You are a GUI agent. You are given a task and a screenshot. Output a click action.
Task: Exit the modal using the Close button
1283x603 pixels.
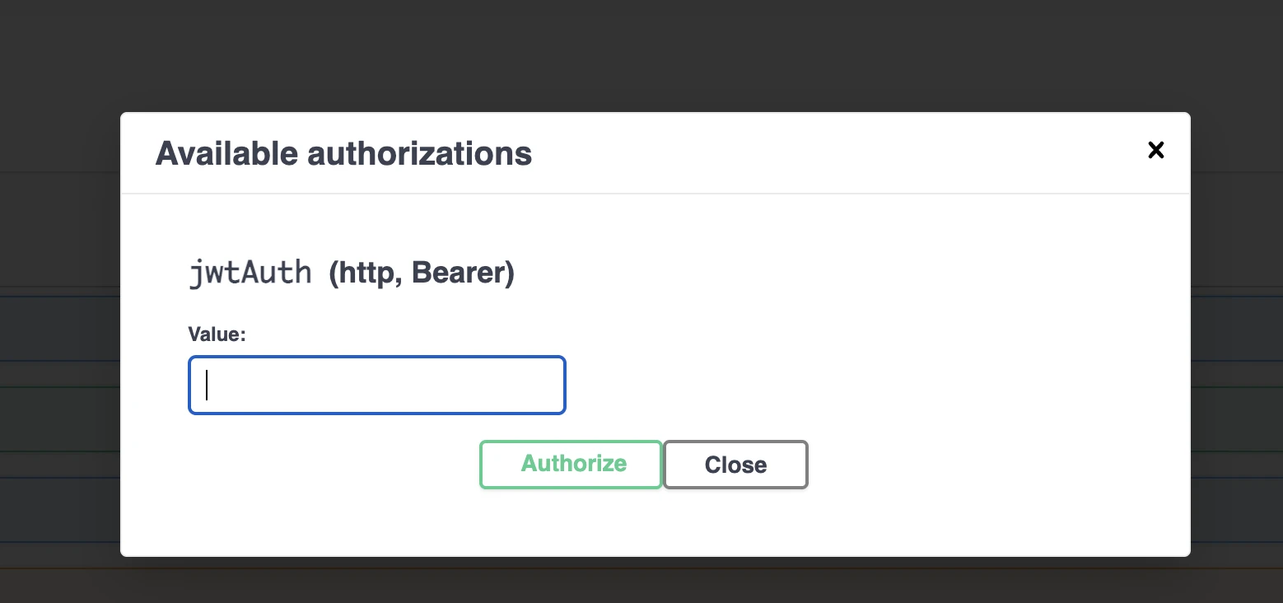point(735,465)
